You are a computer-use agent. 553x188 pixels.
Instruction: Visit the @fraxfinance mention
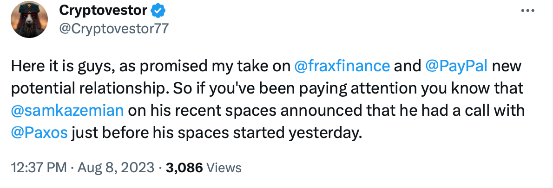click(342, 67)
